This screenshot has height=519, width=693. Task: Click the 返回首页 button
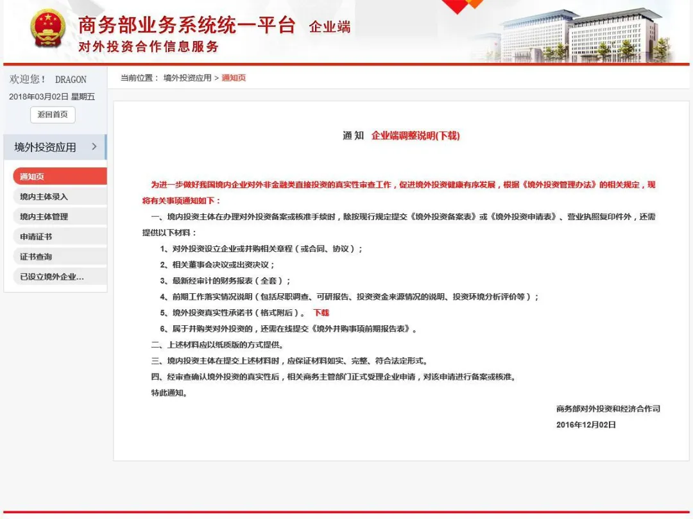53,115
